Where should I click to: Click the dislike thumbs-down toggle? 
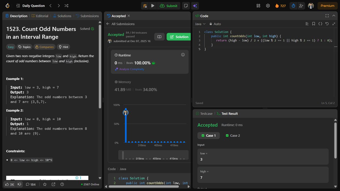pyautogui.click(x=19, y=184)
